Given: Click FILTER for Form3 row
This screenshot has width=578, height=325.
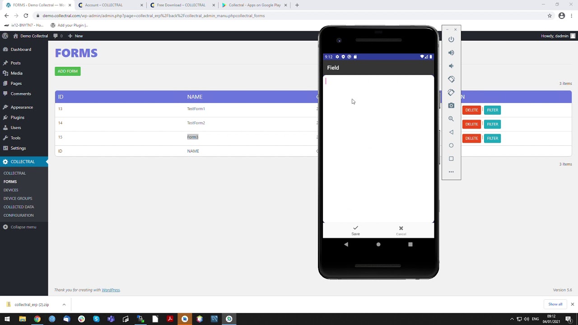Looking at the screenshot, I should [492, 138].
